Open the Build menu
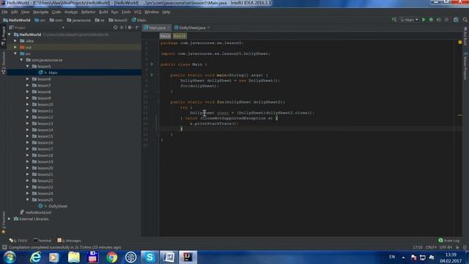 pyautogui.click(x=103, y=12)
